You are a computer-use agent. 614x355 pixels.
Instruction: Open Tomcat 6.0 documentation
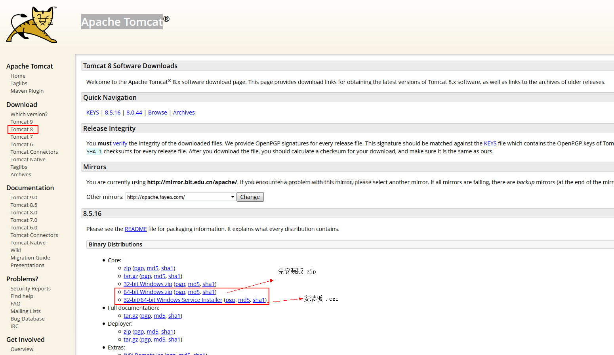[24, 227]
